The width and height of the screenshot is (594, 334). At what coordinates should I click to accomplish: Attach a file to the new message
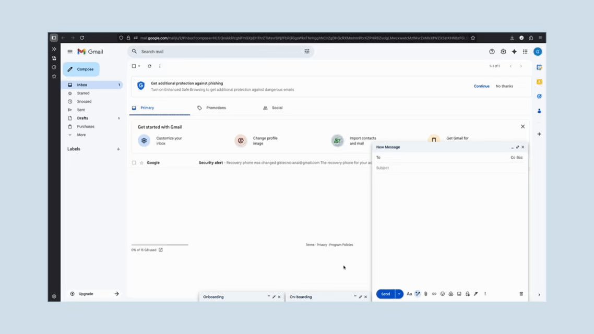[425, 294]
